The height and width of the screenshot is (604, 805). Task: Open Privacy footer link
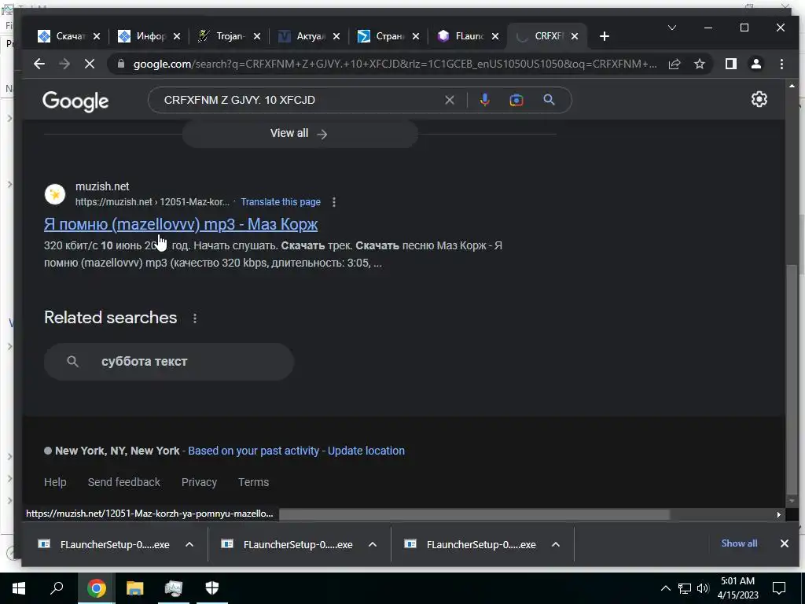tap(199, 482)
